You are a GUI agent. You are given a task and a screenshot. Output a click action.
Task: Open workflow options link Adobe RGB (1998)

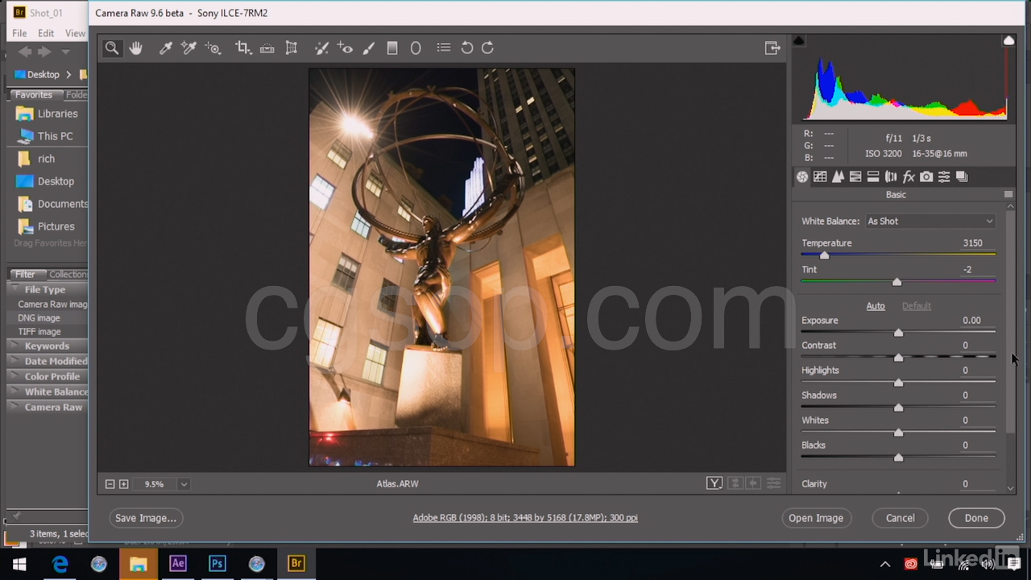point(525,518)
